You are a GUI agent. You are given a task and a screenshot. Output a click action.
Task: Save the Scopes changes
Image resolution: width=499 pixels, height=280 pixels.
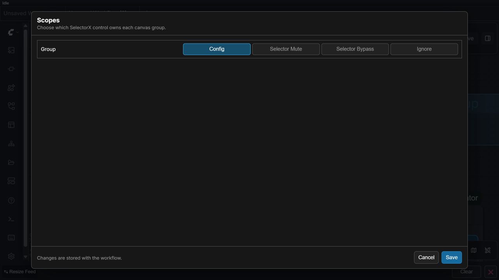click(451, 257)
